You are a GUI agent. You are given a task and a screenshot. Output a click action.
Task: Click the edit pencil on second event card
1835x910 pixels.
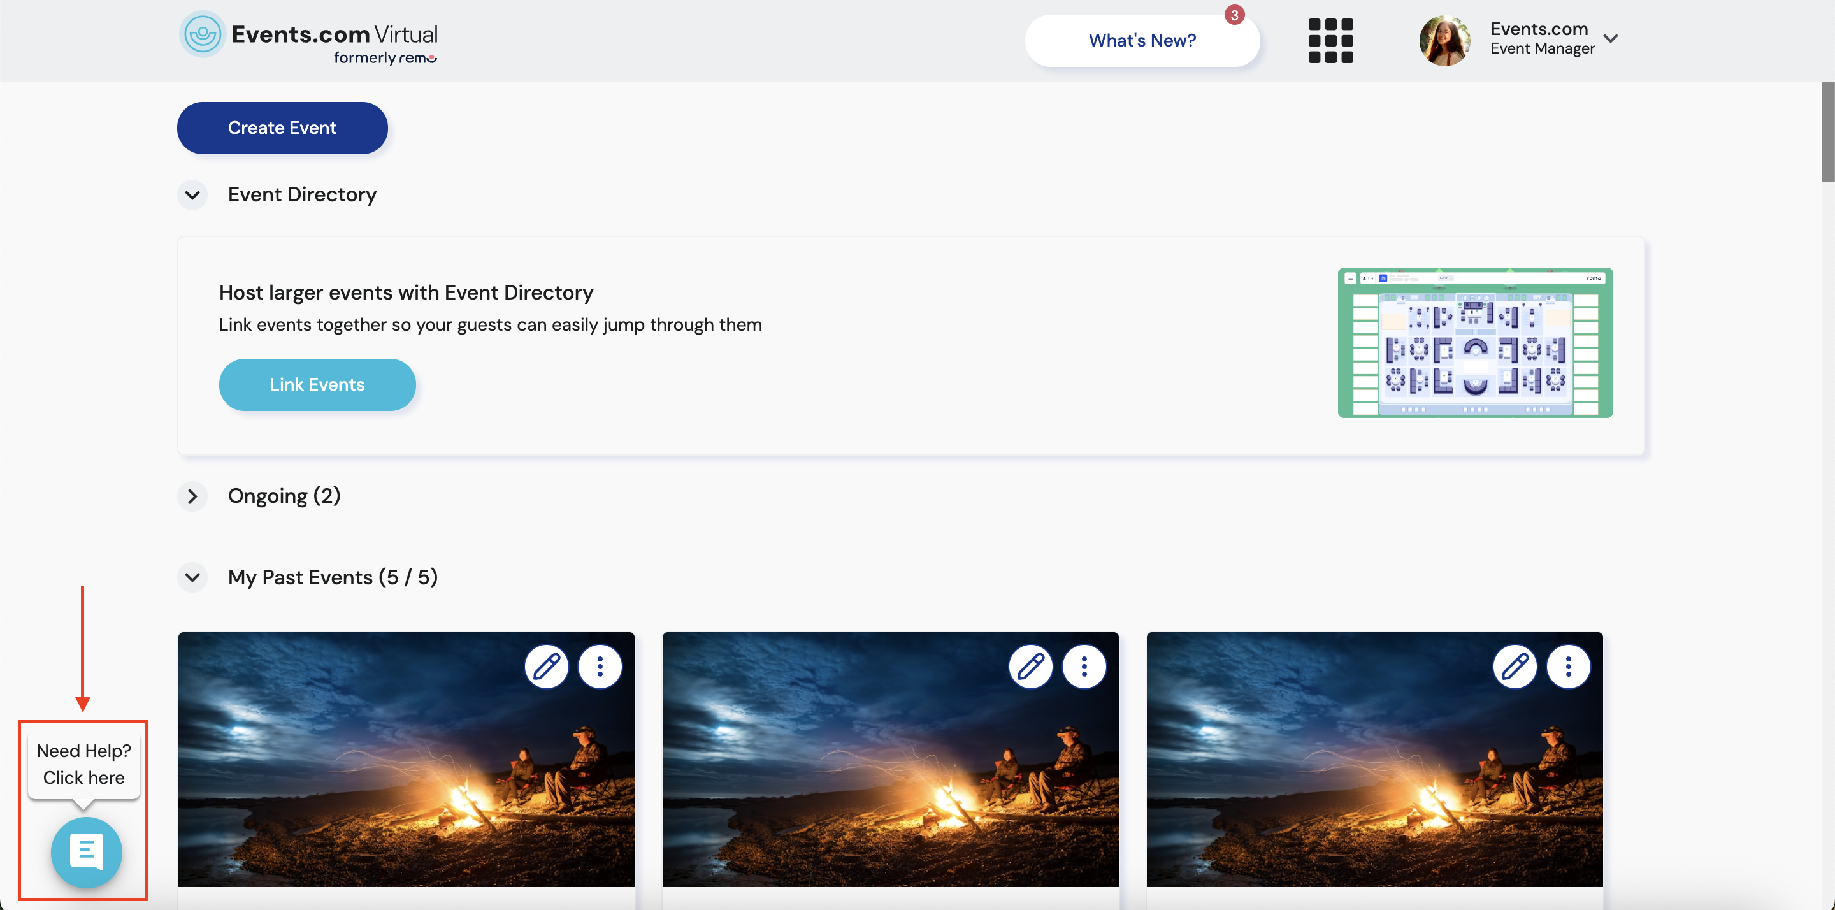pos(1030,667)
